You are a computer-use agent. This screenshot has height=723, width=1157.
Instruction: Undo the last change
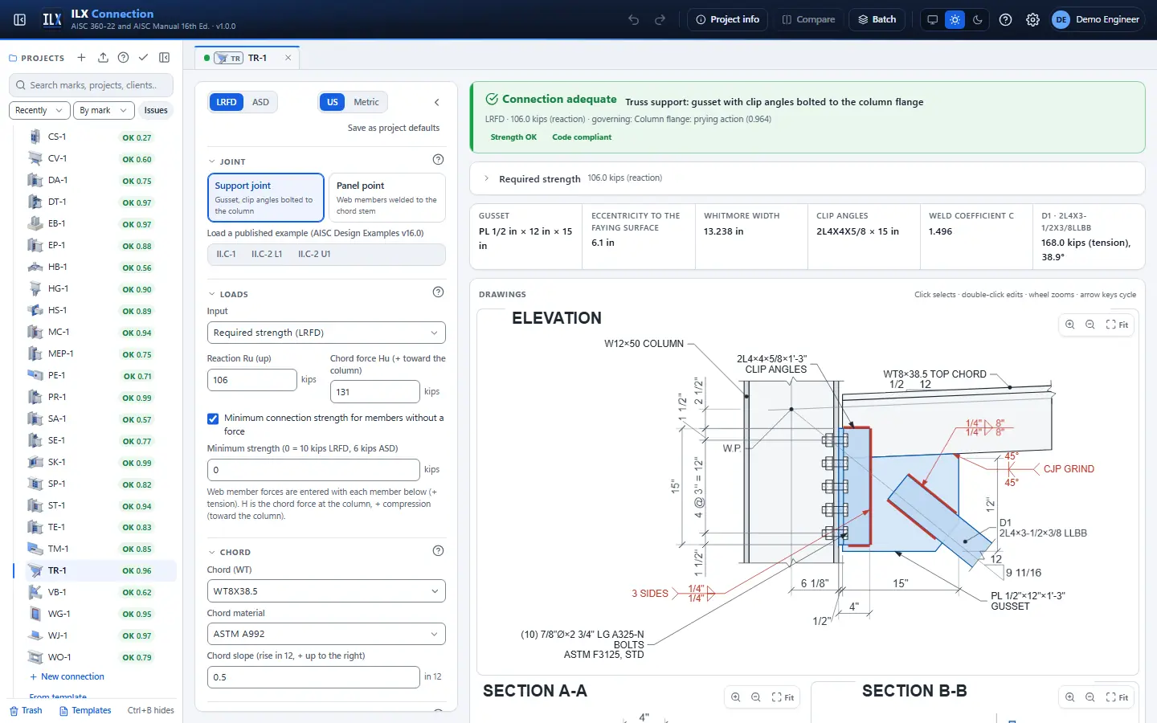[x=634, y=19]
